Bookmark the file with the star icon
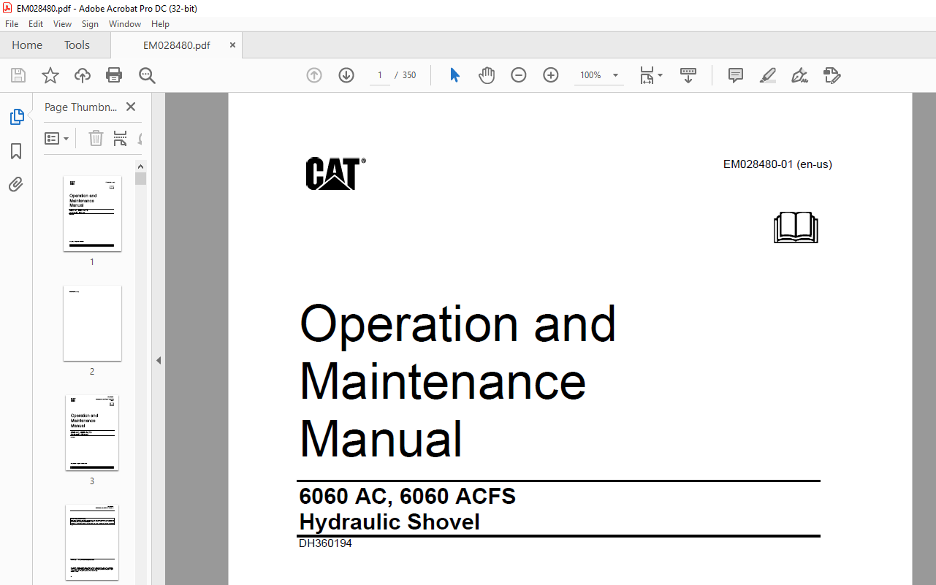936x585 pixels. pos(50,75)
